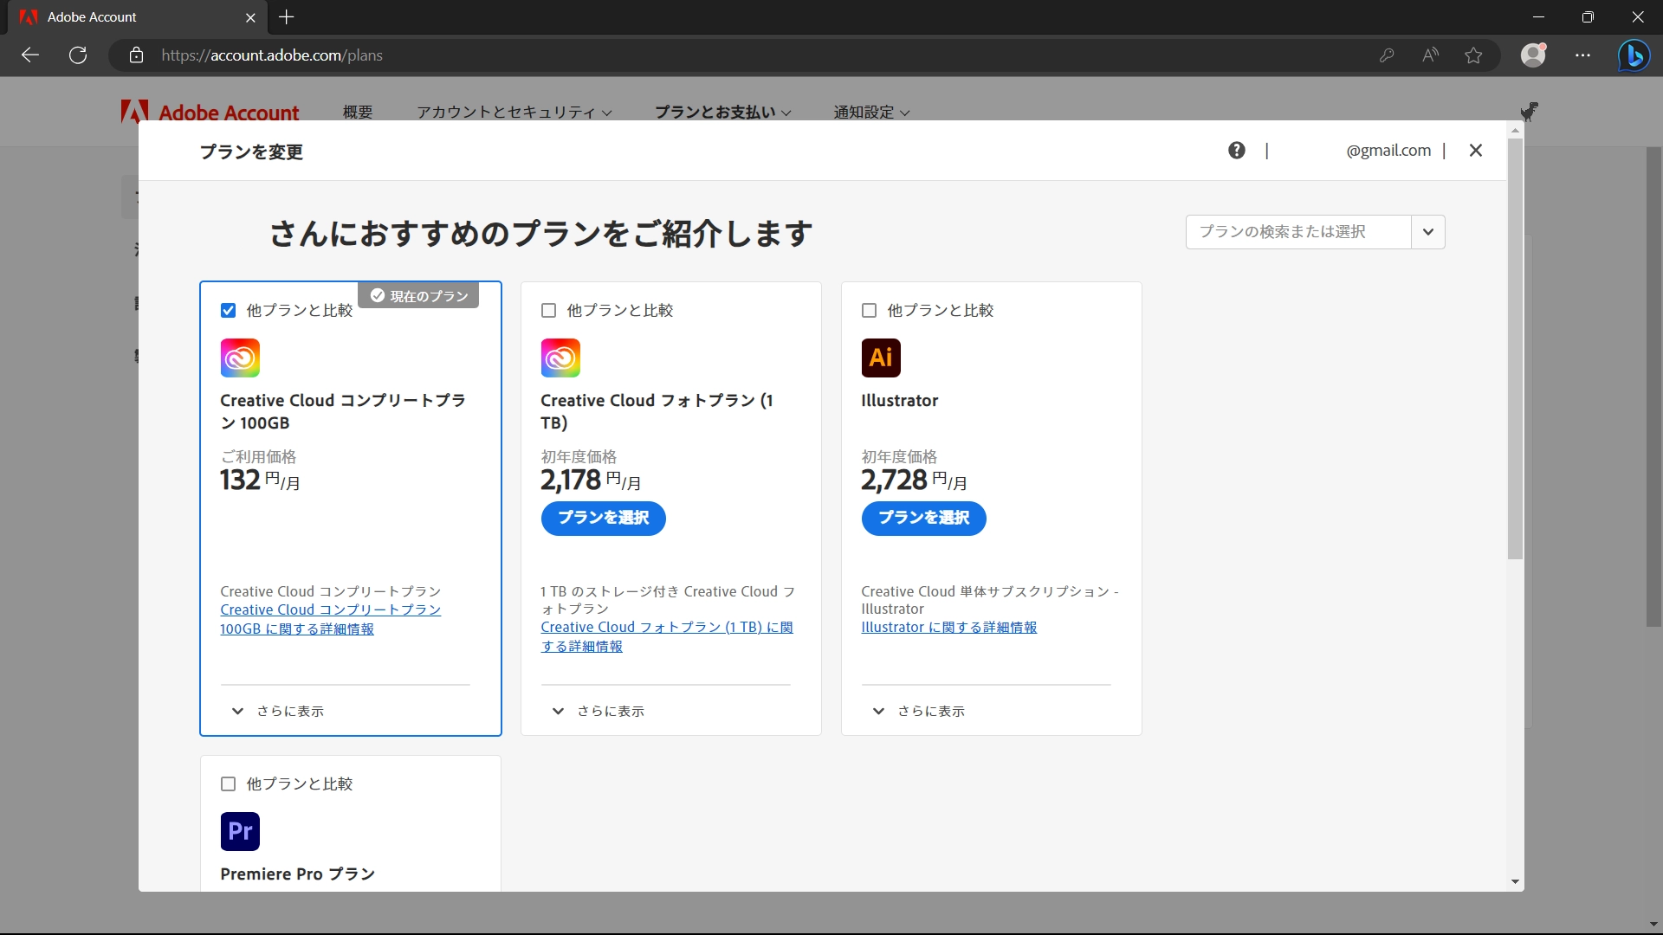Click the Read Aloud icon in the browser toolbar
Viewport: 1663px width, 935px height.
[1430, 55]
